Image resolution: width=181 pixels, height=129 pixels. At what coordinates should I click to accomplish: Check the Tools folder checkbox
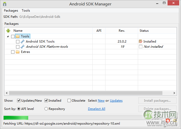click(13, 36)
